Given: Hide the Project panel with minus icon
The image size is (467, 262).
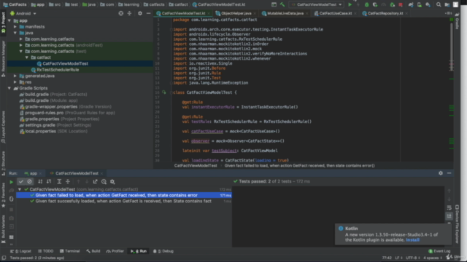Looking at the screenshot, I should 148,13.
